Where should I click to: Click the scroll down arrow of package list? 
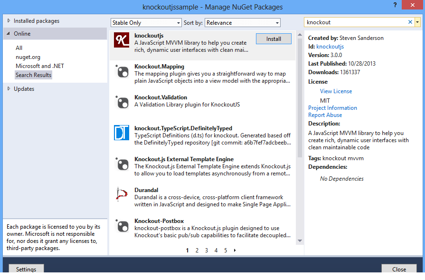click(x=300, y=241)
